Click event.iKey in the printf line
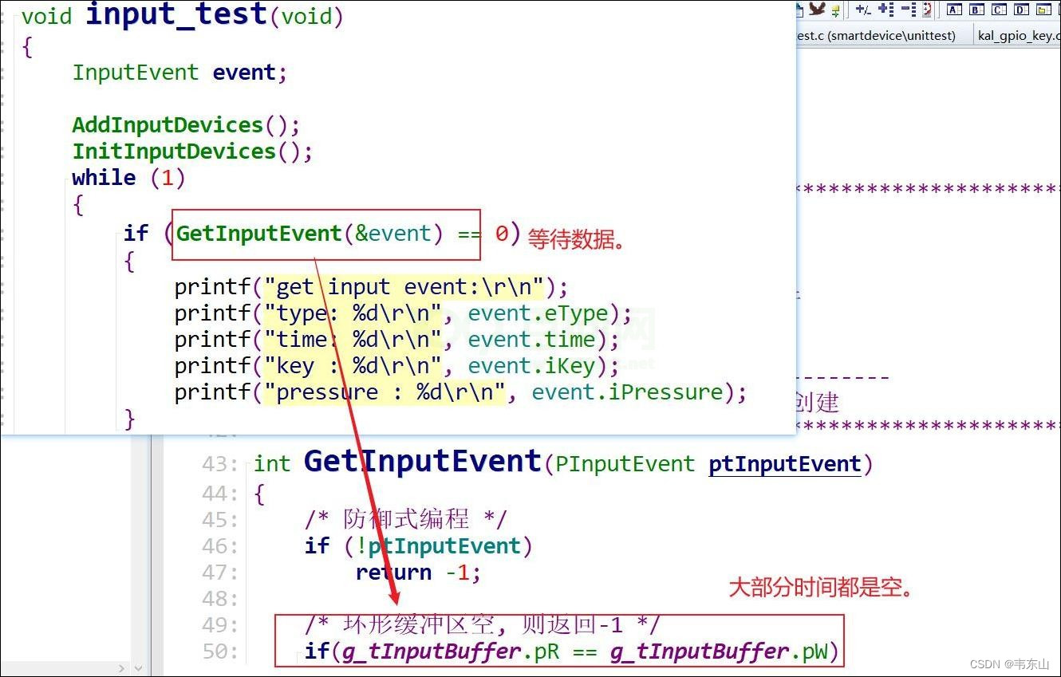This screenshot has height=677, width=1061. click(532, 366)
